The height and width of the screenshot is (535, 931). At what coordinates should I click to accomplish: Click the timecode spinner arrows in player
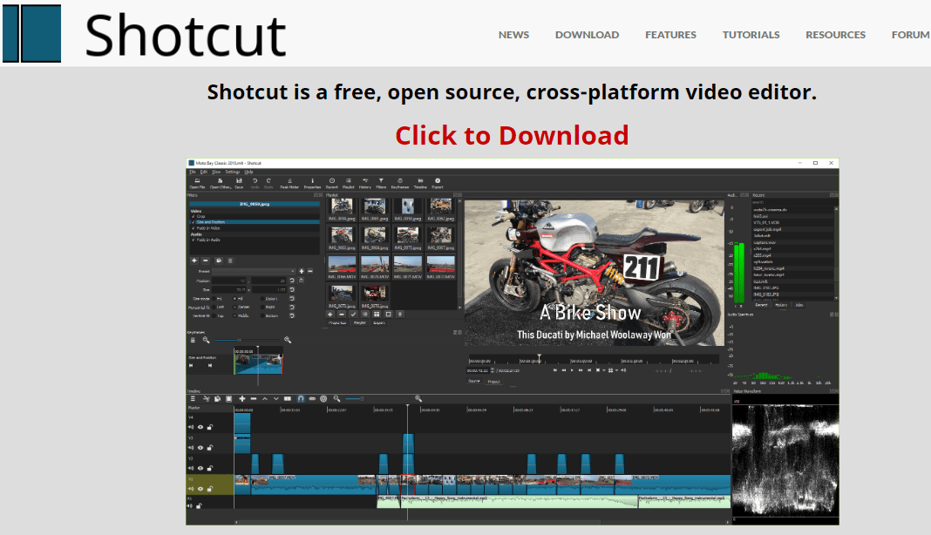[493, 370]
